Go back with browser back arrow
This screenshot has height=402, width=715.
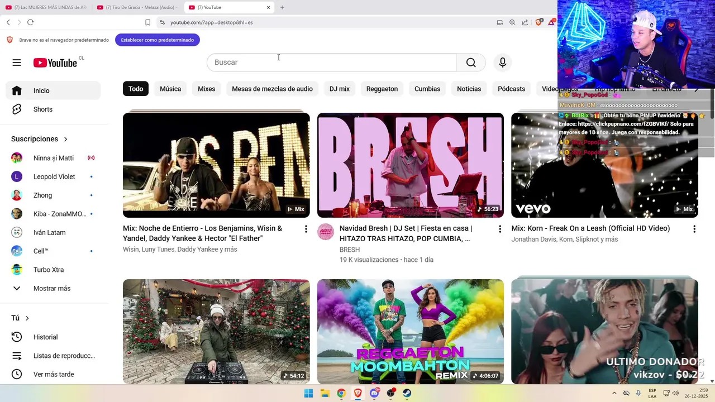pos(8,22)
